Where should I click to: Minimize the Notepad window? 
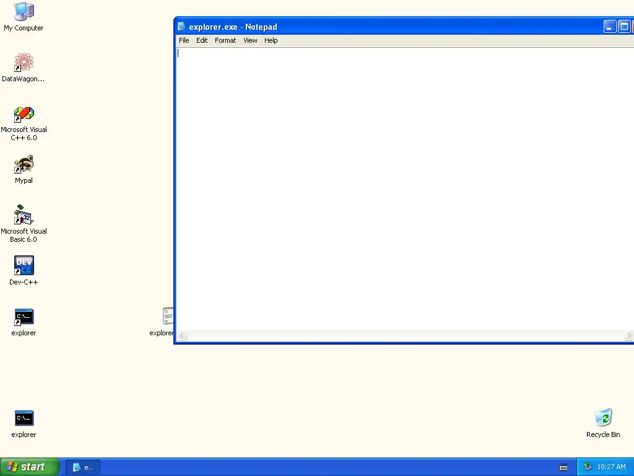(610, 27)
